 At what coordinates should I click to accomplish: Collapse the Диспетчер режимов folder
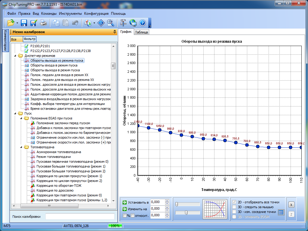16,56
